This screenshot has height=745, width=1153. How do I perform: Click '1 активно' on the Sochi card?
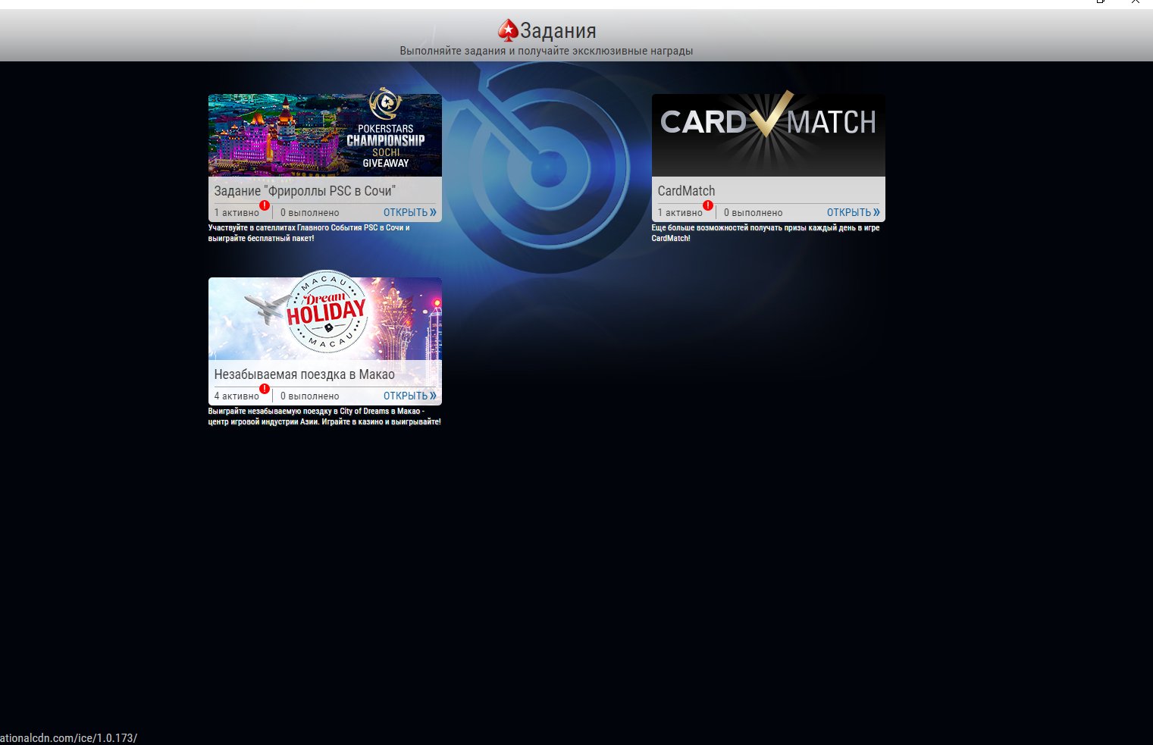click(237, 213)
